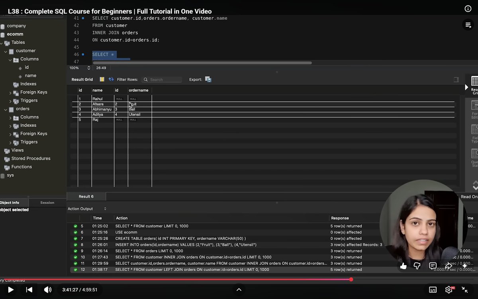Open the Result 6 tab
Viewport: 478px width, 299px height.
pyautogui.click(x=86, y=197)
